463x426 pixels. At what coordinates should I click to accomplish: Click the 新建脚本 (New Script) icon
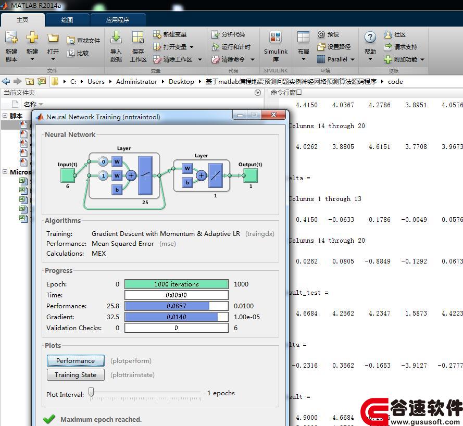[11, 37]
